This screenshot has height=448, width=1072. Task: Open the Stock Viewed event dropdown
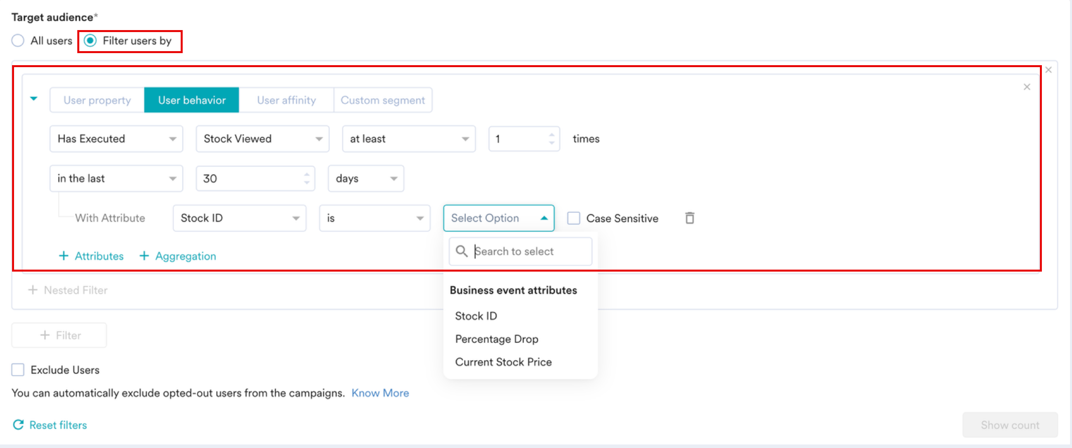[x=262, y=139]
